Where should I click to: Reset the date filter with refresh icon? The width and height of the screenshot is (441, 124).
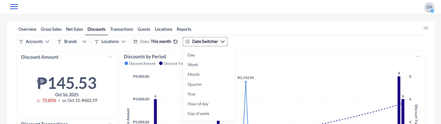coord(176,42)
